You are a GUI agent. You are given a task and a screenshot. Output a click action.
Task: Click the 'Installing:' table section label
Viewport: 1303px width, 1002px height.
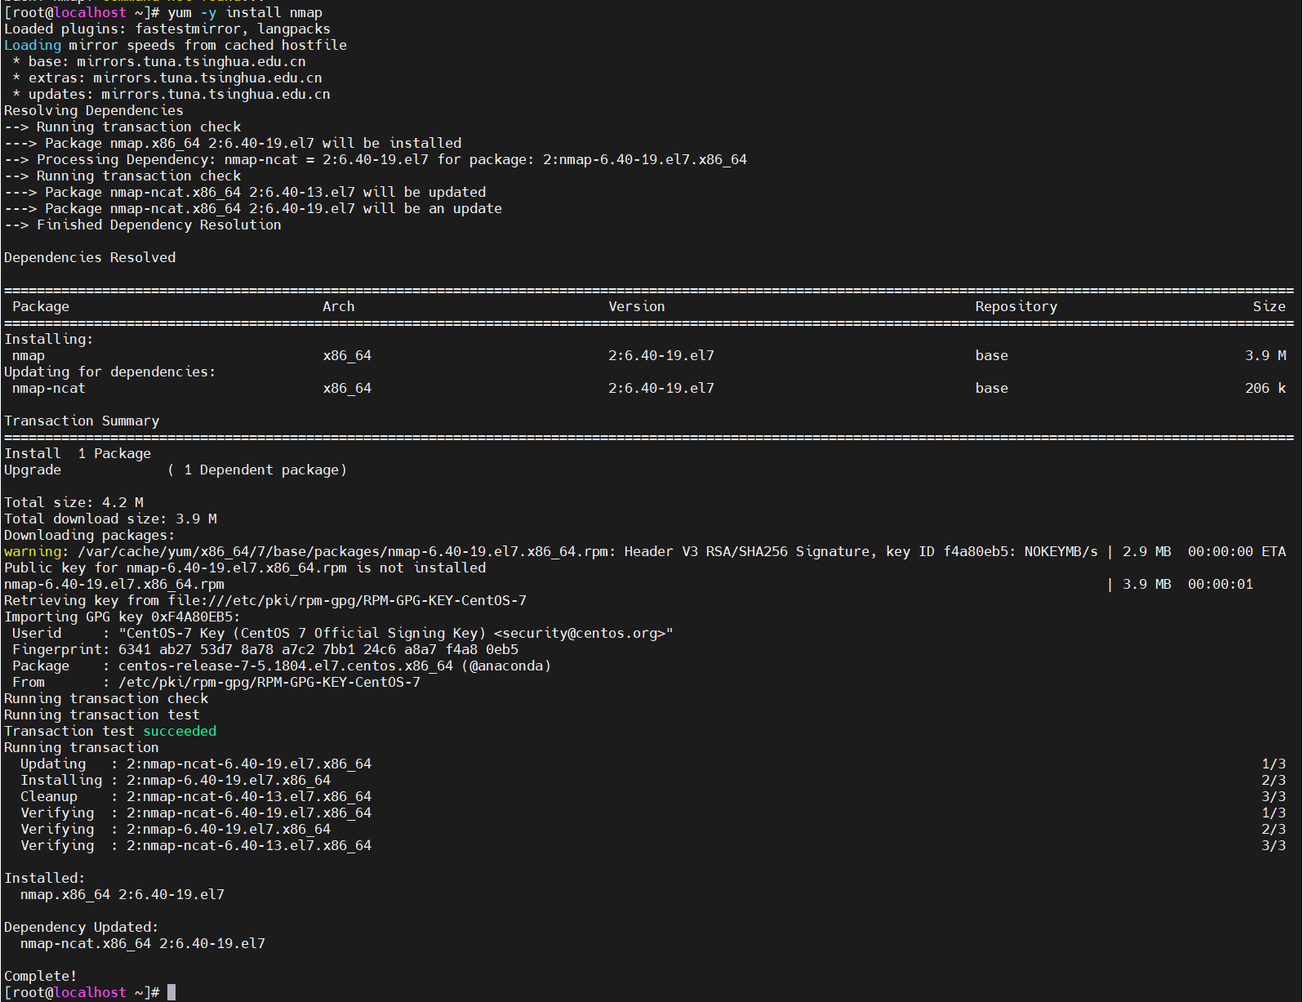49,339
